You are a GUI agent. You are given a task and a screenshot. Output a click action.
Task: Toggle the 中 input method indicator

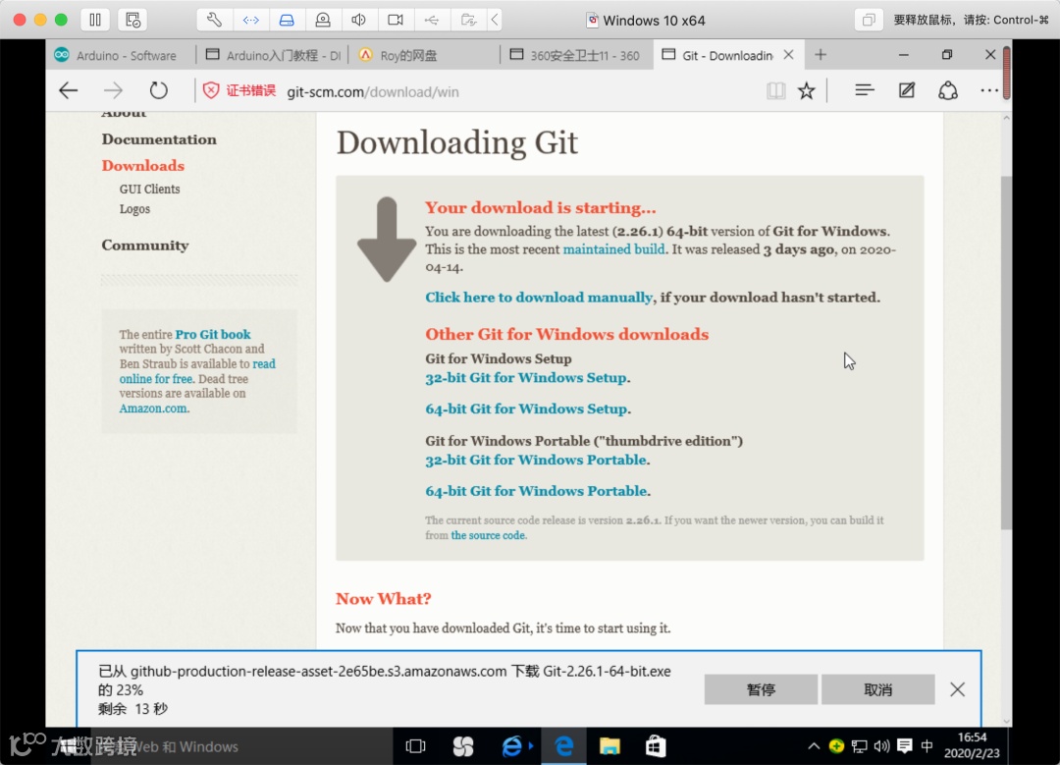click(927, 746)
